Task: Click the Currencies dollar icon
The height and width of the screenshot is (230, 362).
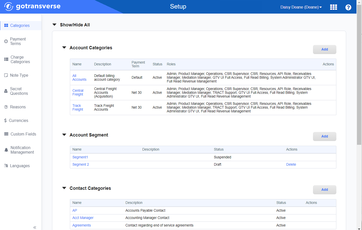Action: click(x=6, y=120)
